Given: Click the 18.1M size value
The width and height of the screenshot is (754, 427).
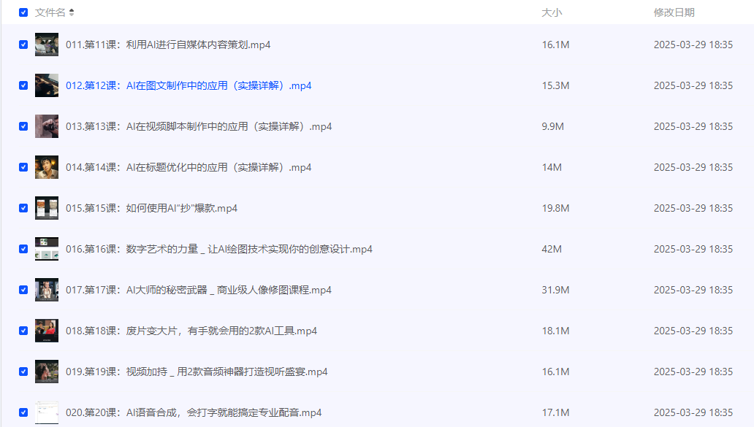Looking at the screenshot, I should click(555, 331).
